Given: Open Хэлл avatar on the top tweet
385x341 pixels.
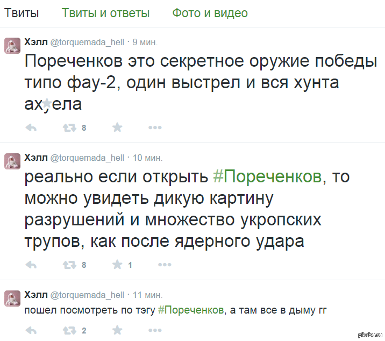Looking at the screenshot, I should pyautogui.click(x=13, y=46).
